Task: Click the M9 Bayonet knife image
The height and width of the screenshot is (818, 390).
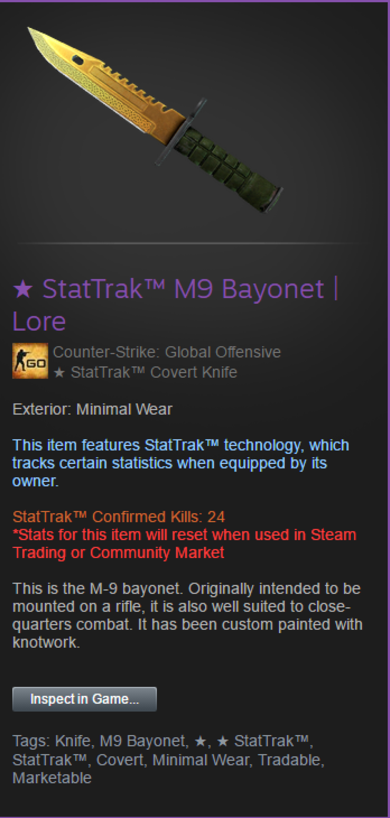Action: 155,120
